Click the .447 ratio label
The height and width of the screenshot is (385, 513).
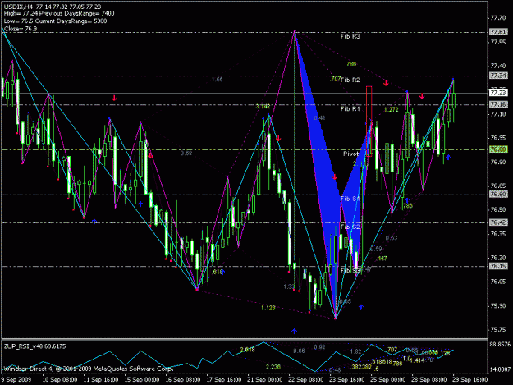[x=382, y=259]
